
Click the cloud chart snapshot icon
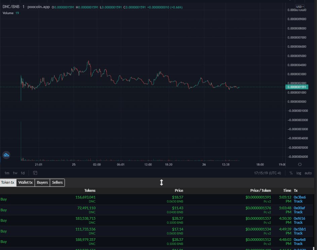click(6, 155)
